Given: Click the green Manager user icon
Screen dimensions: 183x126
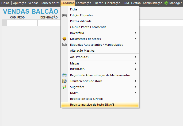Looking at the screenshot, I should pos(166,3).
